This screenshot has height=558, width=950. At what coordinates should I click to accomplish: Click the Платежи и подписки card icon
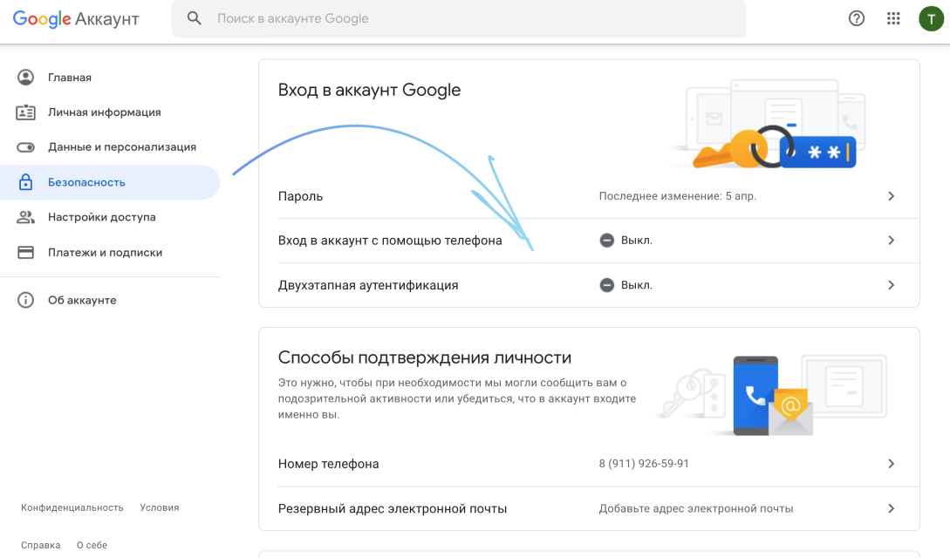[25, 252]
